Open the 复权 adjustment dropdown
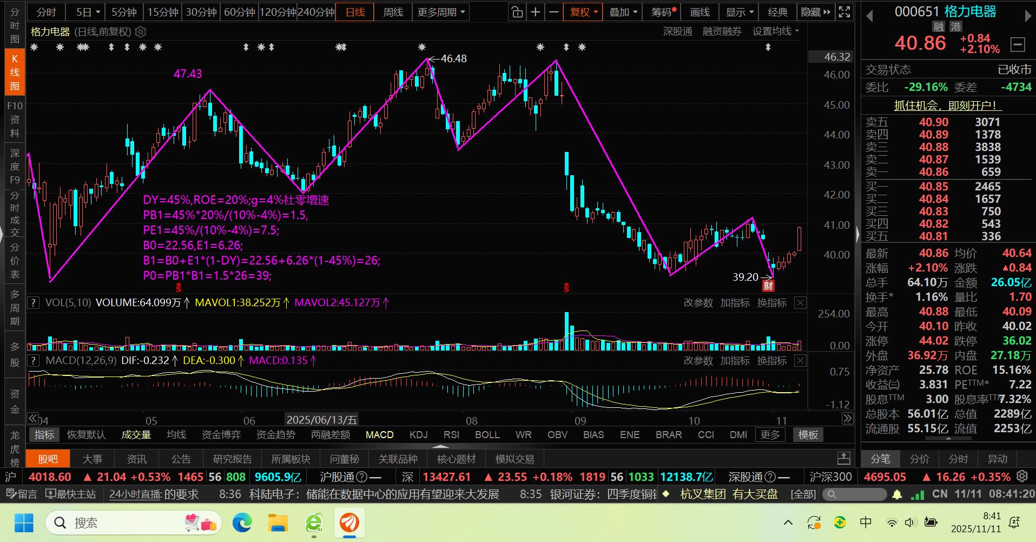Screen dimensions: 1036x542 pos(583,12)
